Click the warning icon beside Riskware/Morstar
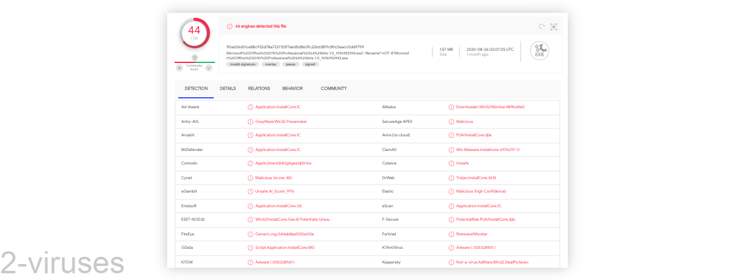Screen dimensions: 735x280 (x=451, y=234)
